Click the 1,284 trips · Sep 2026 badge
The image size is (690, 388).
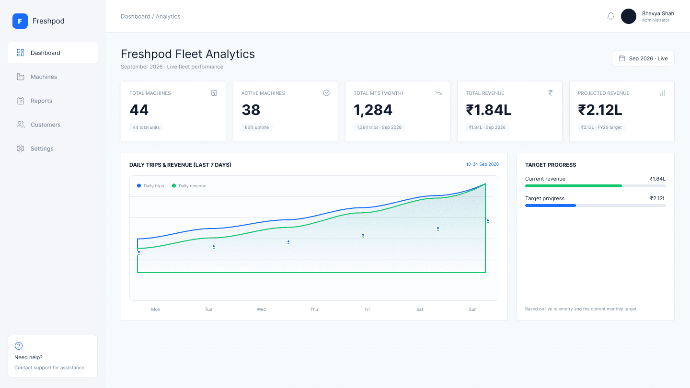tap(379, 127)
